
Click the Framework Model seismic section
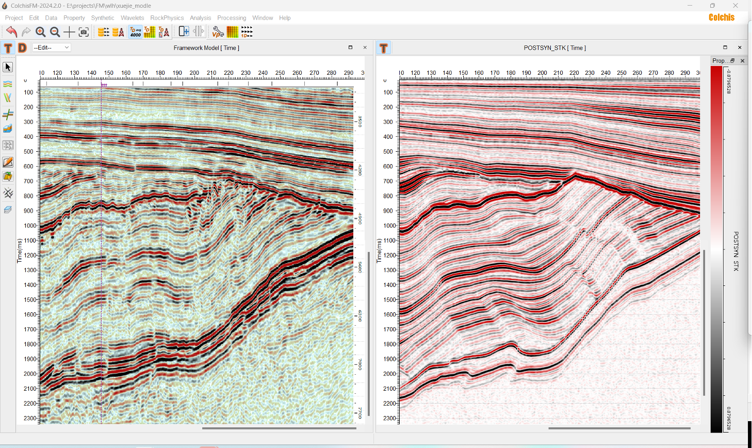(197, 255)
